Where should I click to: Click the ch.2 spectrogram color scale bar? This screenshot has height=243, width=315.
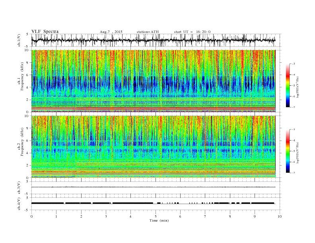(x=288, y=151)
